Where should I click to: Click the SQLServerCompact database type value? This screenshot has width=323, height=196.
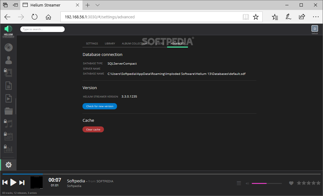click(x=122, y=64)
